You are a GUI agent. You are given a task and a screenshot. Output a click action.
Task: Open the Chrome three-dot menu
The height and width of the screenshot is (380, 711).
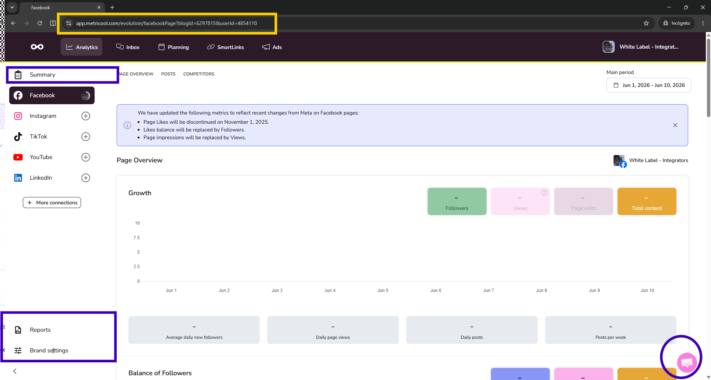click(703, 23)
